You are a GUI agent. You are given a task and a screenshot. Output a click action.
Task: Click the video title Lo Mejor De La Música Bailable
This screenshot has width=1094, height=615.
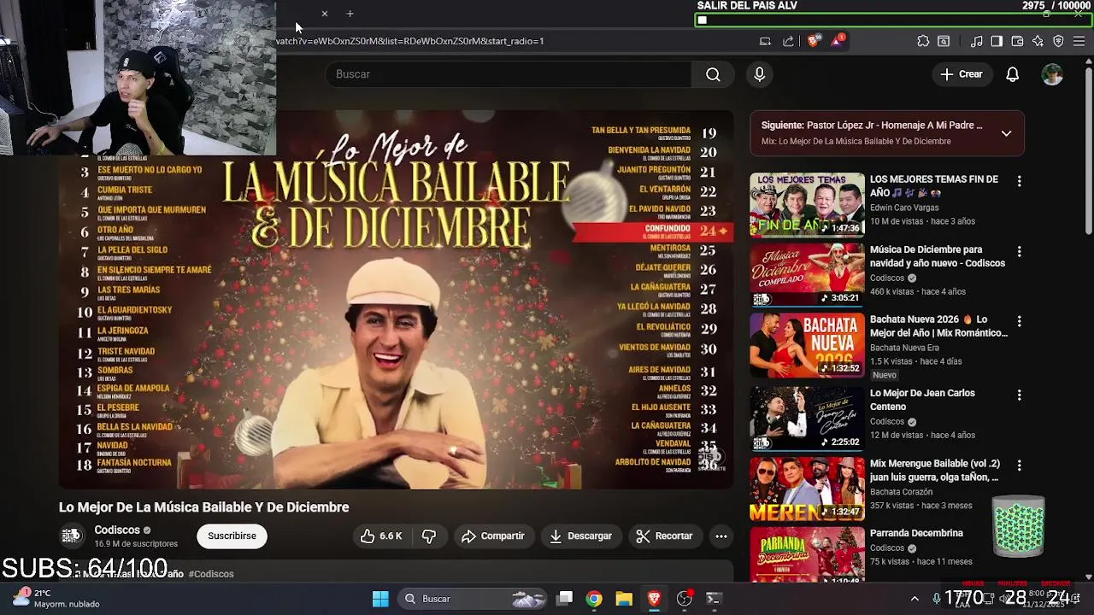[204, 507]
